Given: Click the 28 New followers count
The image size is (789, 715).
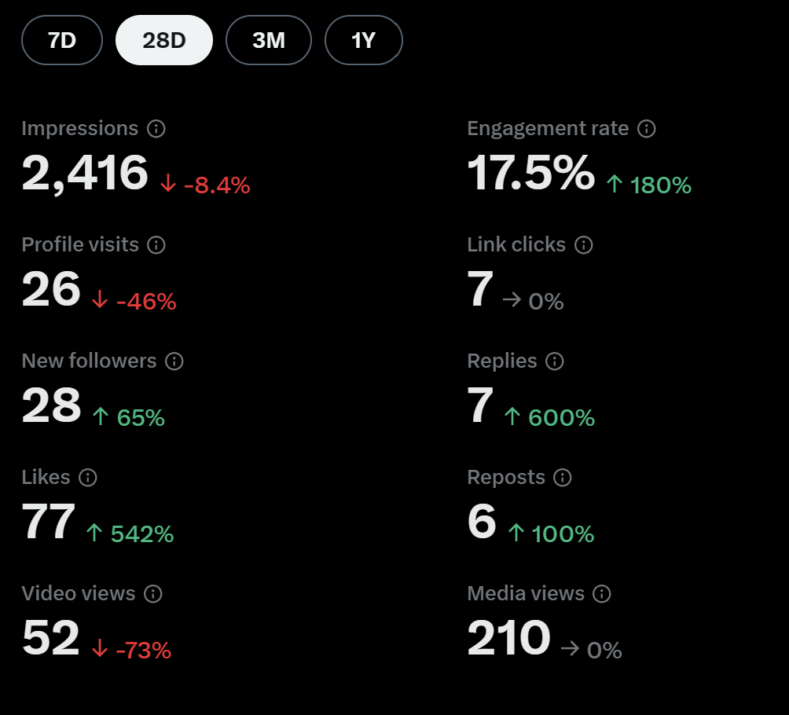Looking at the screenshot, I should (x=52, y=405).
